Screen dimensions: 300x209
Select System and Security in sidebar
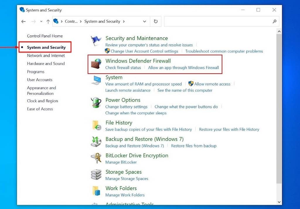46,47
